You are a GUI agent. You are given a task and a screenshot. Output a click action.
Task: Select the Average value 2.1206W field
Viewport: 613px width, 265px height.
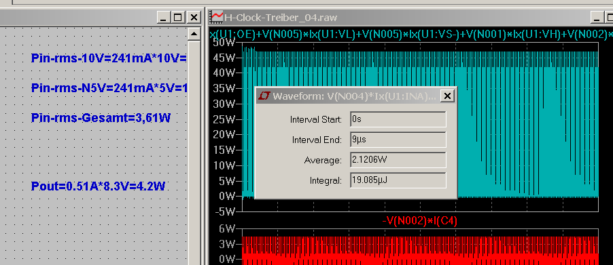[398, 160]
